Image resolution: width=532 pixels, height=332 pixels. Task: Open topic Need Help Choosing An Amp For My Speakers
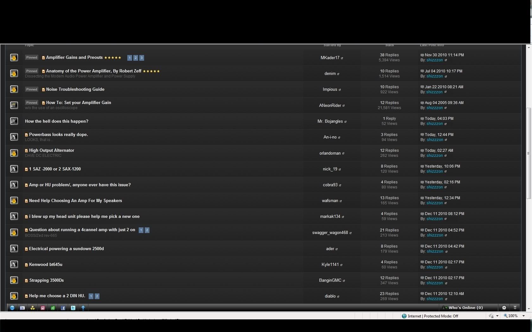pos(75,200)
